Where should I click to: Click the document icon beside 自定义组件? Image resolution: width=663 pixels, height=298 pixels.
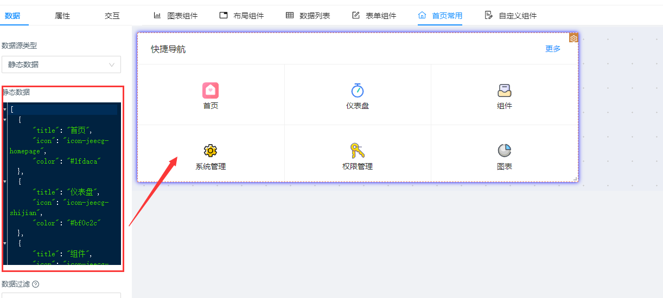[x=489, y=15]
